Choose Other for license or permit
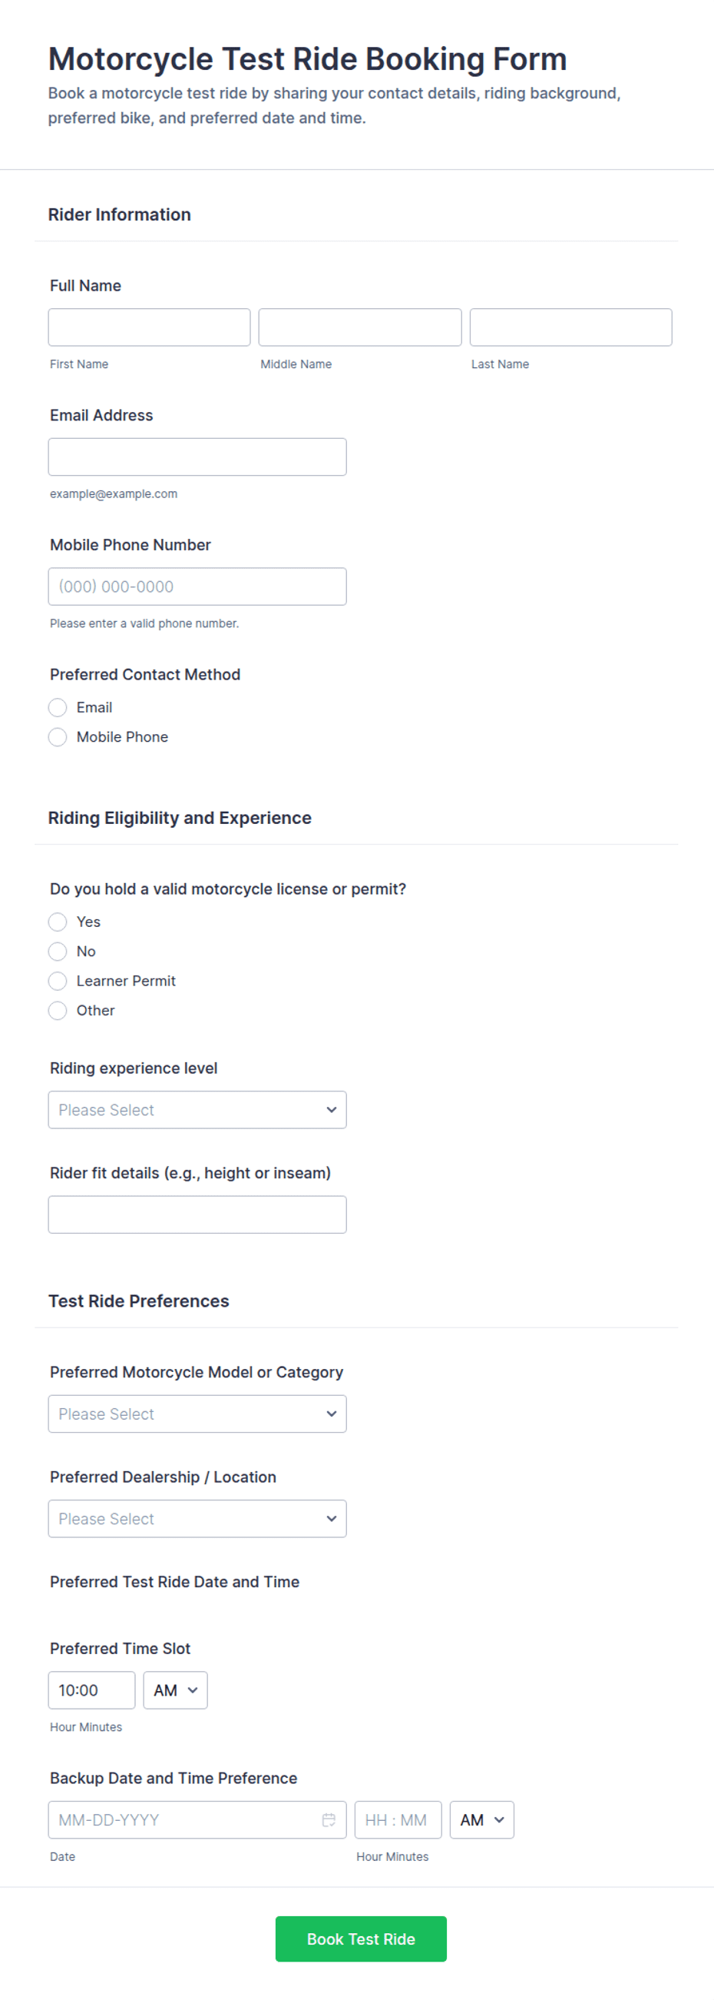This screenshot has width=714, height=2000. coord(58,1010)
